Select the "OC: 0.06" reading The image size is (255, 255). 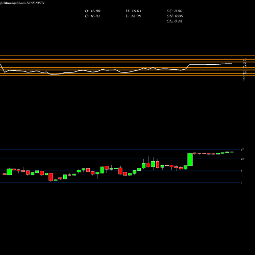tap(174, 11)
